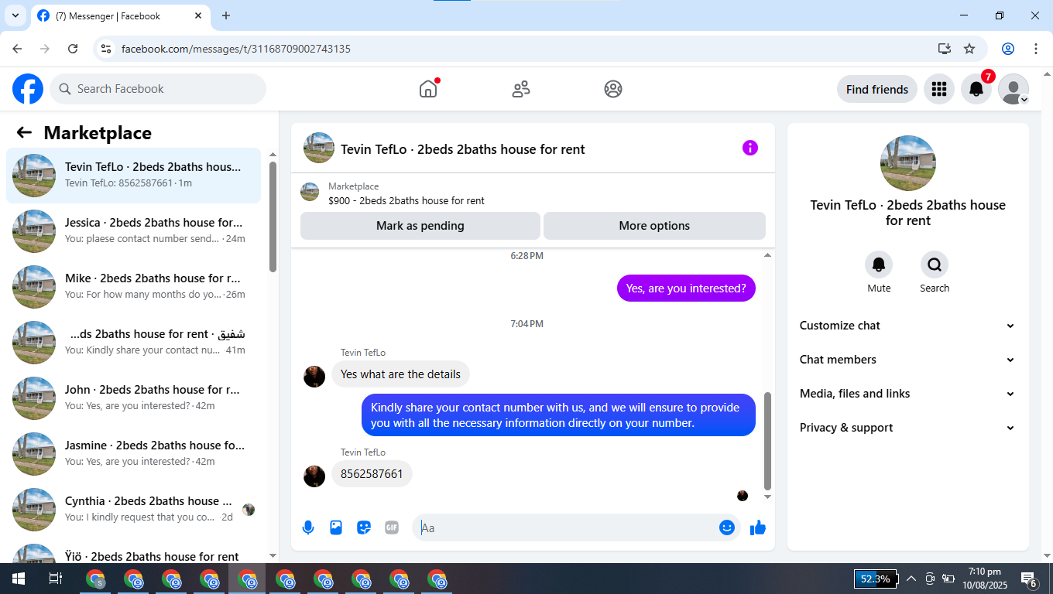Open Task View on the taskbar
Image resolution: width=1053 pixels, height=594 pixels.
click(x=55, y=579)
